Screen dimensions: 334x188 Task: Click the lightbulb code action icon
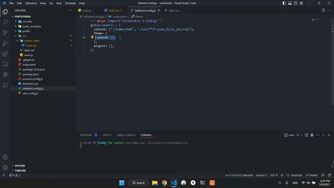point(92,37)
